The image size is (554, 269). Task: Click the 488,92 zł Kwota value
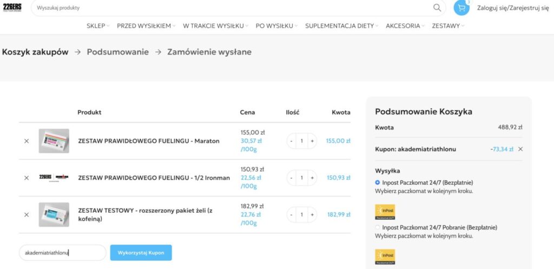click(510, 127)
